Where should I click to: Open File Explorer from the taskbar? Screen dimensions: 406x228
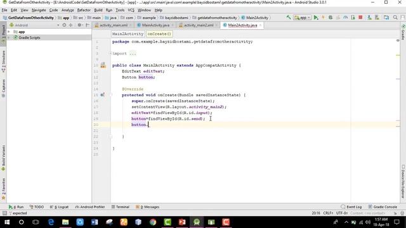[65, 222]
